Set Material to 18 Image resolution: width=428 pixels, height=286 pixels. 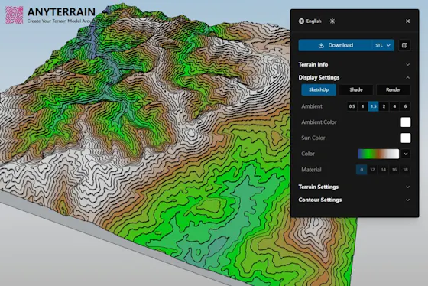point(405,170)
